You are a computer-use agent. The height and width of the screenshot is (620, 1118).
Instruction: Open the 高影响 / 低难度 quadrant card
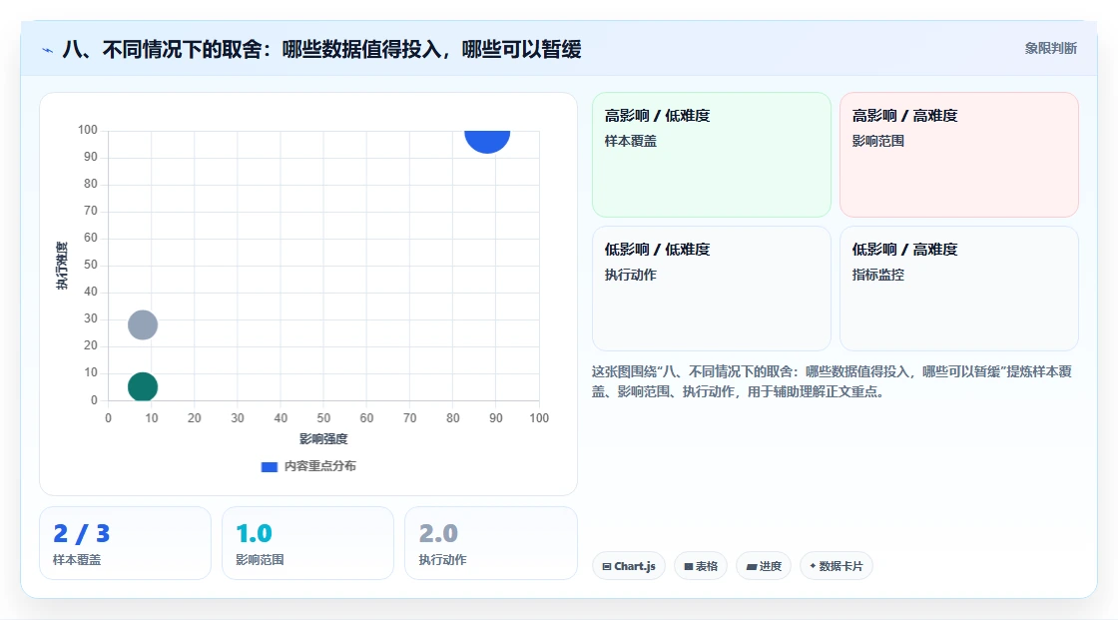(712, 155)
